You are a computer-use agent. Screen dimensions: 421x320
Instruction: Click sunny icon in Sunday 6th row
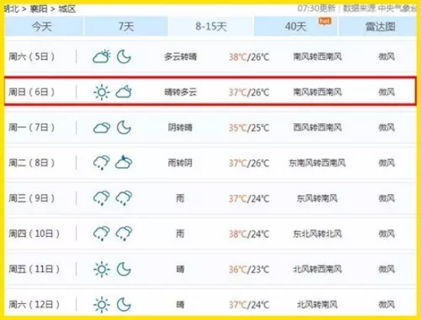[x=102, y=92]
